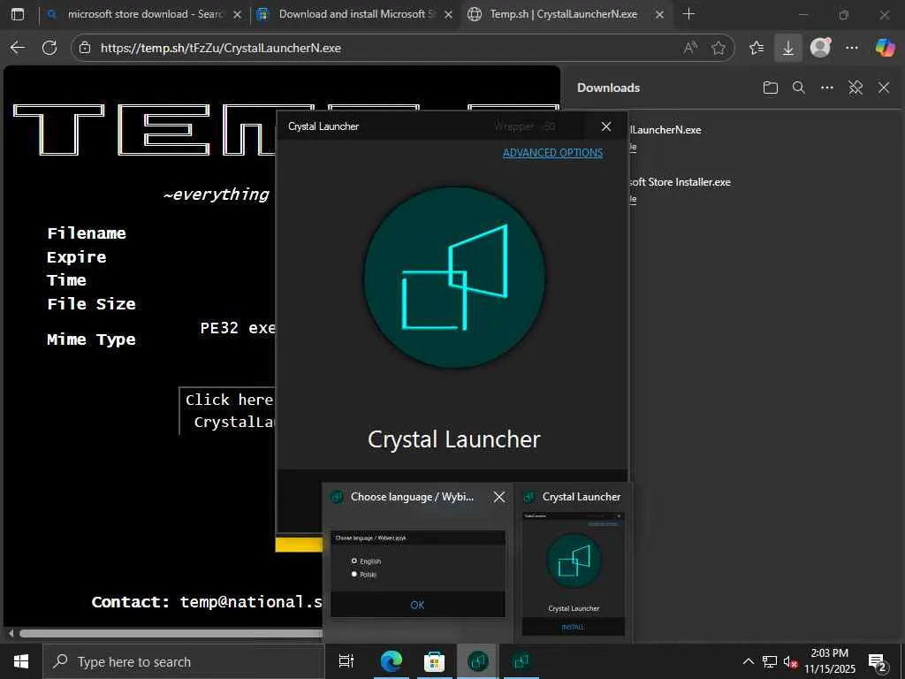Open a new browser tab
Image resolution: width=905 pixels, height=679 pixels.
click(x=688, y=14)
